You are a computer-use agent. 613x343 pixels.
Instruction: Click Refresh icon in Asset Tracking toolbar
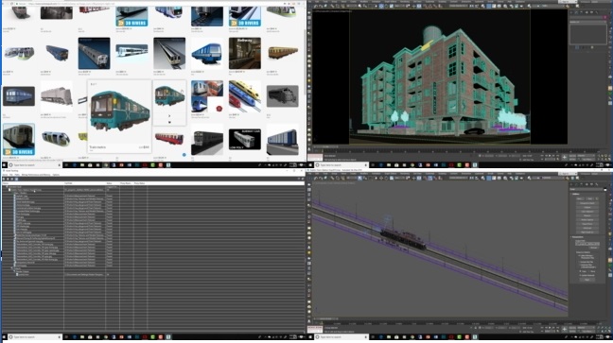4,179
